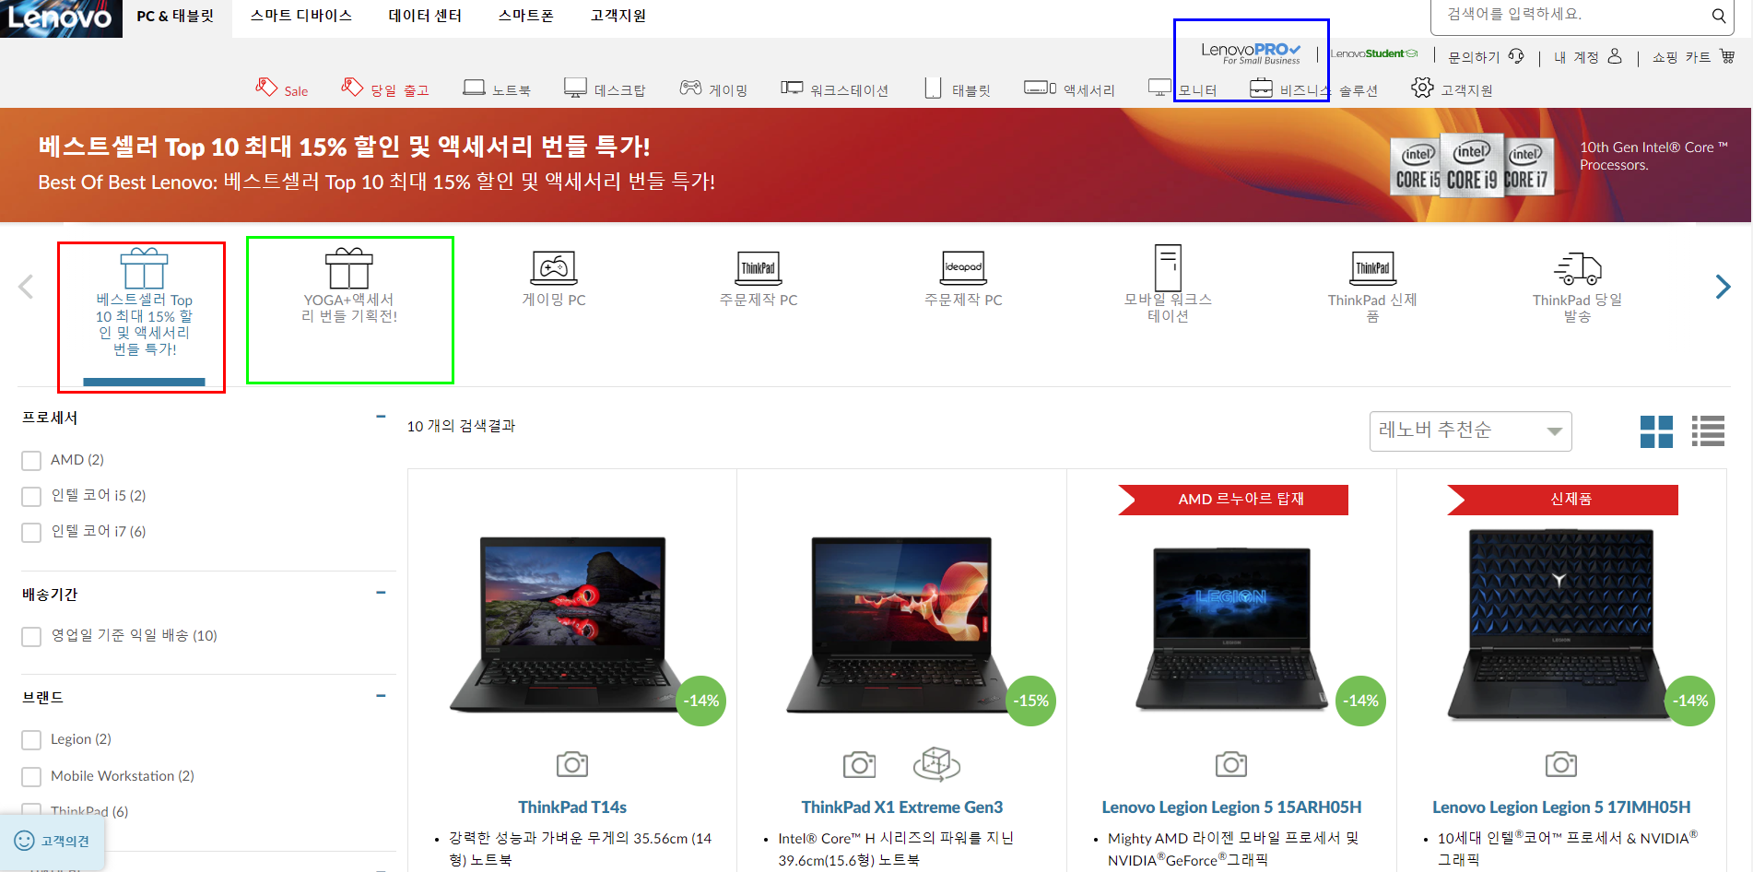Open the 고객지원 top menu
1753x872 pixels.
[x=618, y=16]
